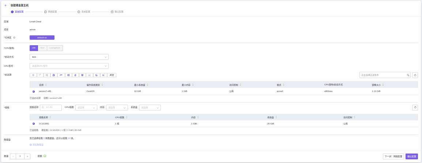Refresh the 规格 flavor list
The width and height of the screenshot is (422, 163).
415,108
